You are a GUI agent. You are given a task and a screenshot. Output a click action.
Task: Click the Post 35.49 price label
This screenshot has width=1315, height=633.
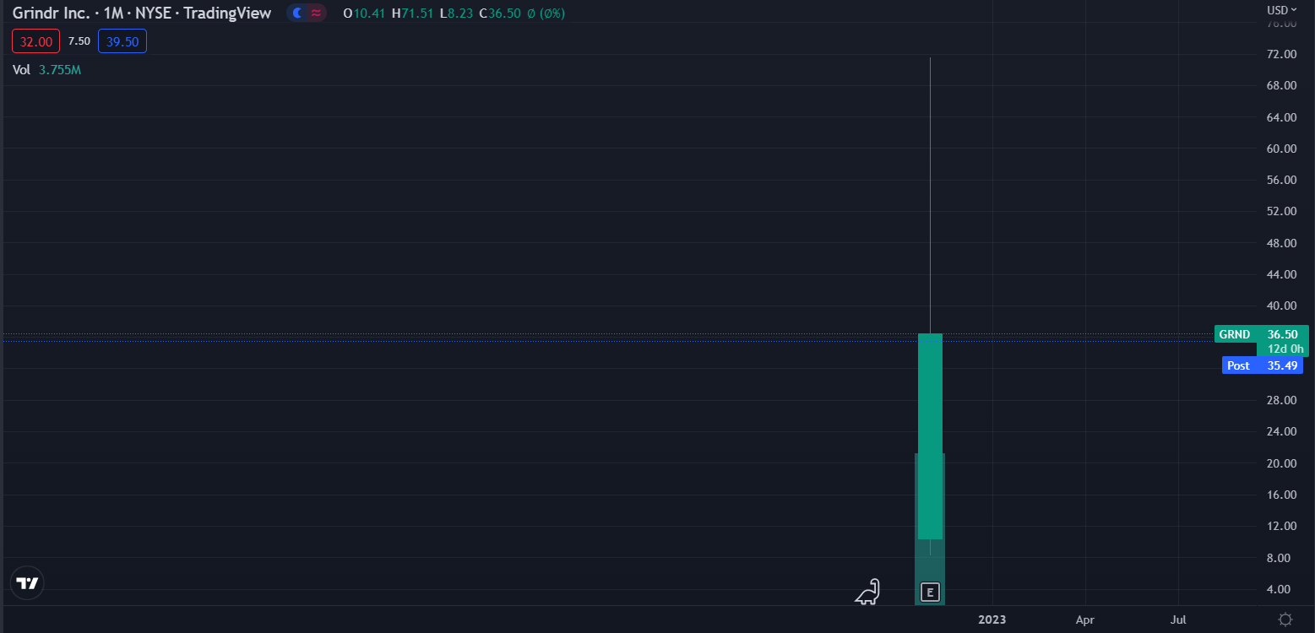click(1262, 365)
